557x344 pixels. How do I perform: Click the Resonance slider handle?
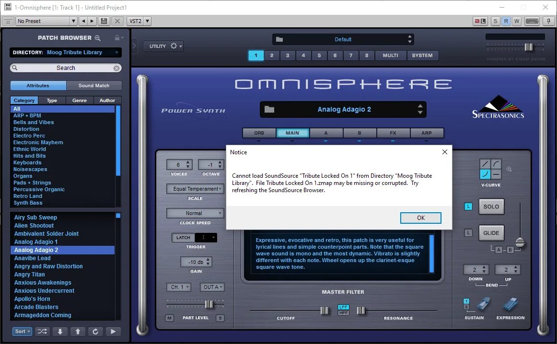tap(361, 310)
